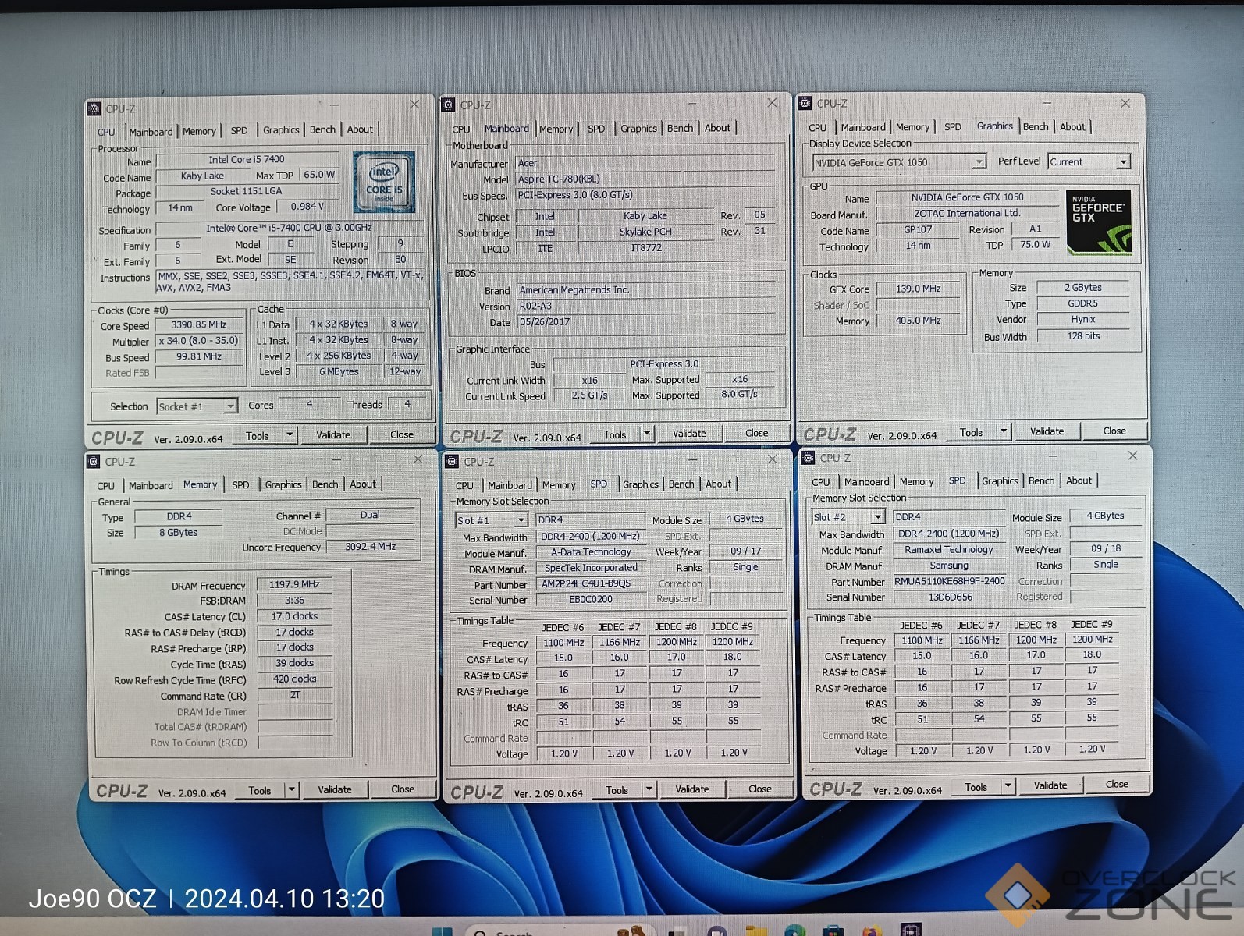Click the Ramaxel Technology module manufacturer field

(x=949, y=550)
